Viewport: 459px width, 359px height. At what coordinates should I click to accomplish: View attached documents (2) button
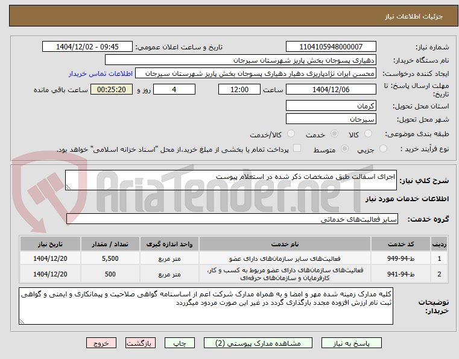pos(258,343)
